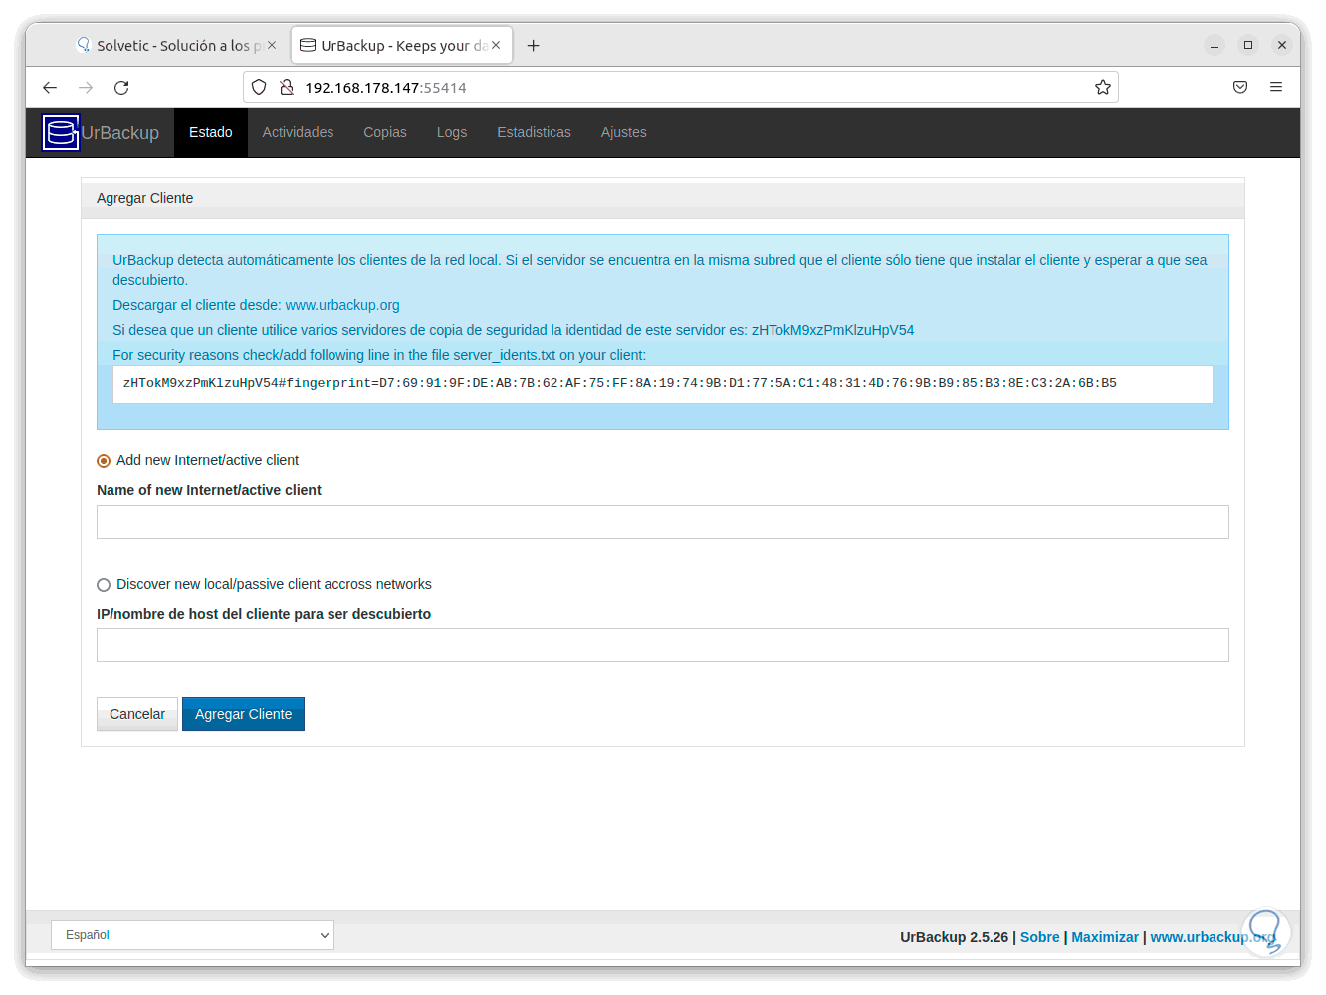Click the Pocket save icon

point(1240,87)
